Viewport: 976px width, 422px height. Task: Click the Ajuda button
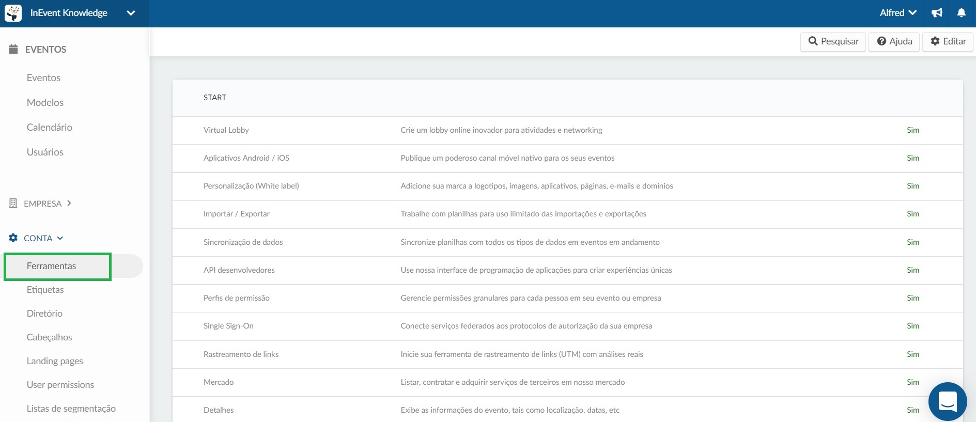[x=894, y=41]
